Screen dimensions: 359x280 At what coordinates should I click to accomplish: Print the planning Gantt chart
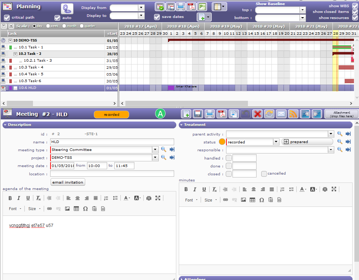pos(181,6)
